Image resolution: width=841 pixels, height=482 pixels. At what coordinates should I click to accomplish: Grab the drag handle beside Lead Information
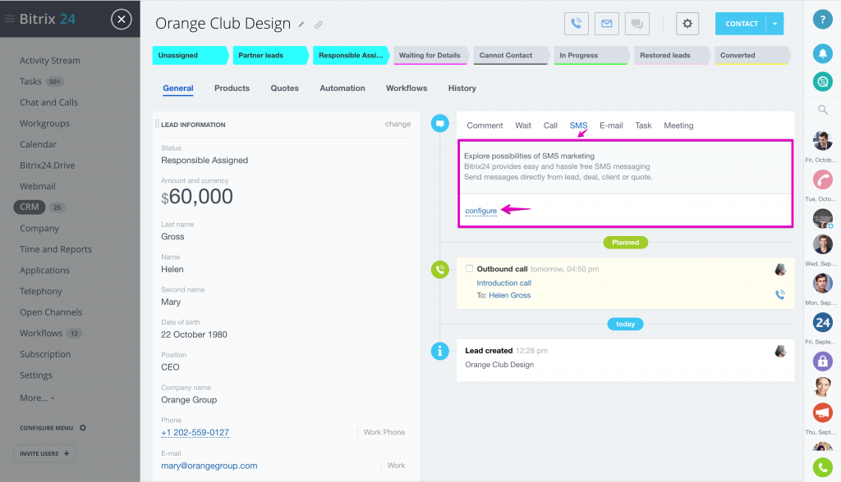pyautogui.click(x=157, y=124)
